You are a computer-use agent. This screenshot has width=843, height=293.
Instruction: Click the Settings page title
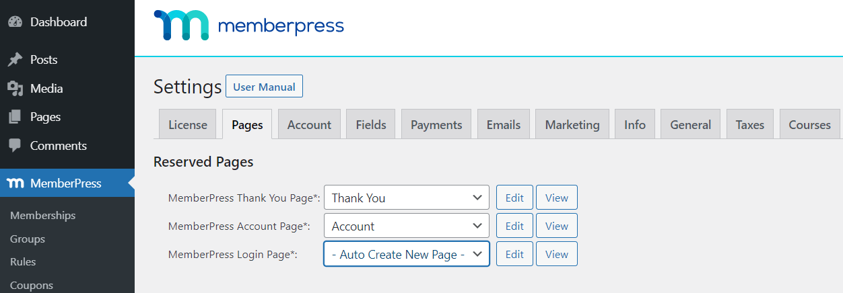pos(188,87)
